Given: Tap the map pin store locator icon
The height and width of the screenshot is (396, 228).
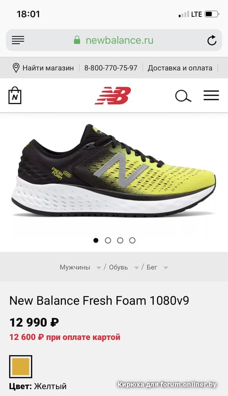Looking at the screenshot, I should (16, 68).
